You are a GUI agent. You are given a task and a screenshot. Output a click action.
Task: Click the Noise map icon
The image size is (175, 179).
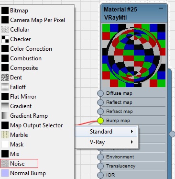tap(5, 164)
